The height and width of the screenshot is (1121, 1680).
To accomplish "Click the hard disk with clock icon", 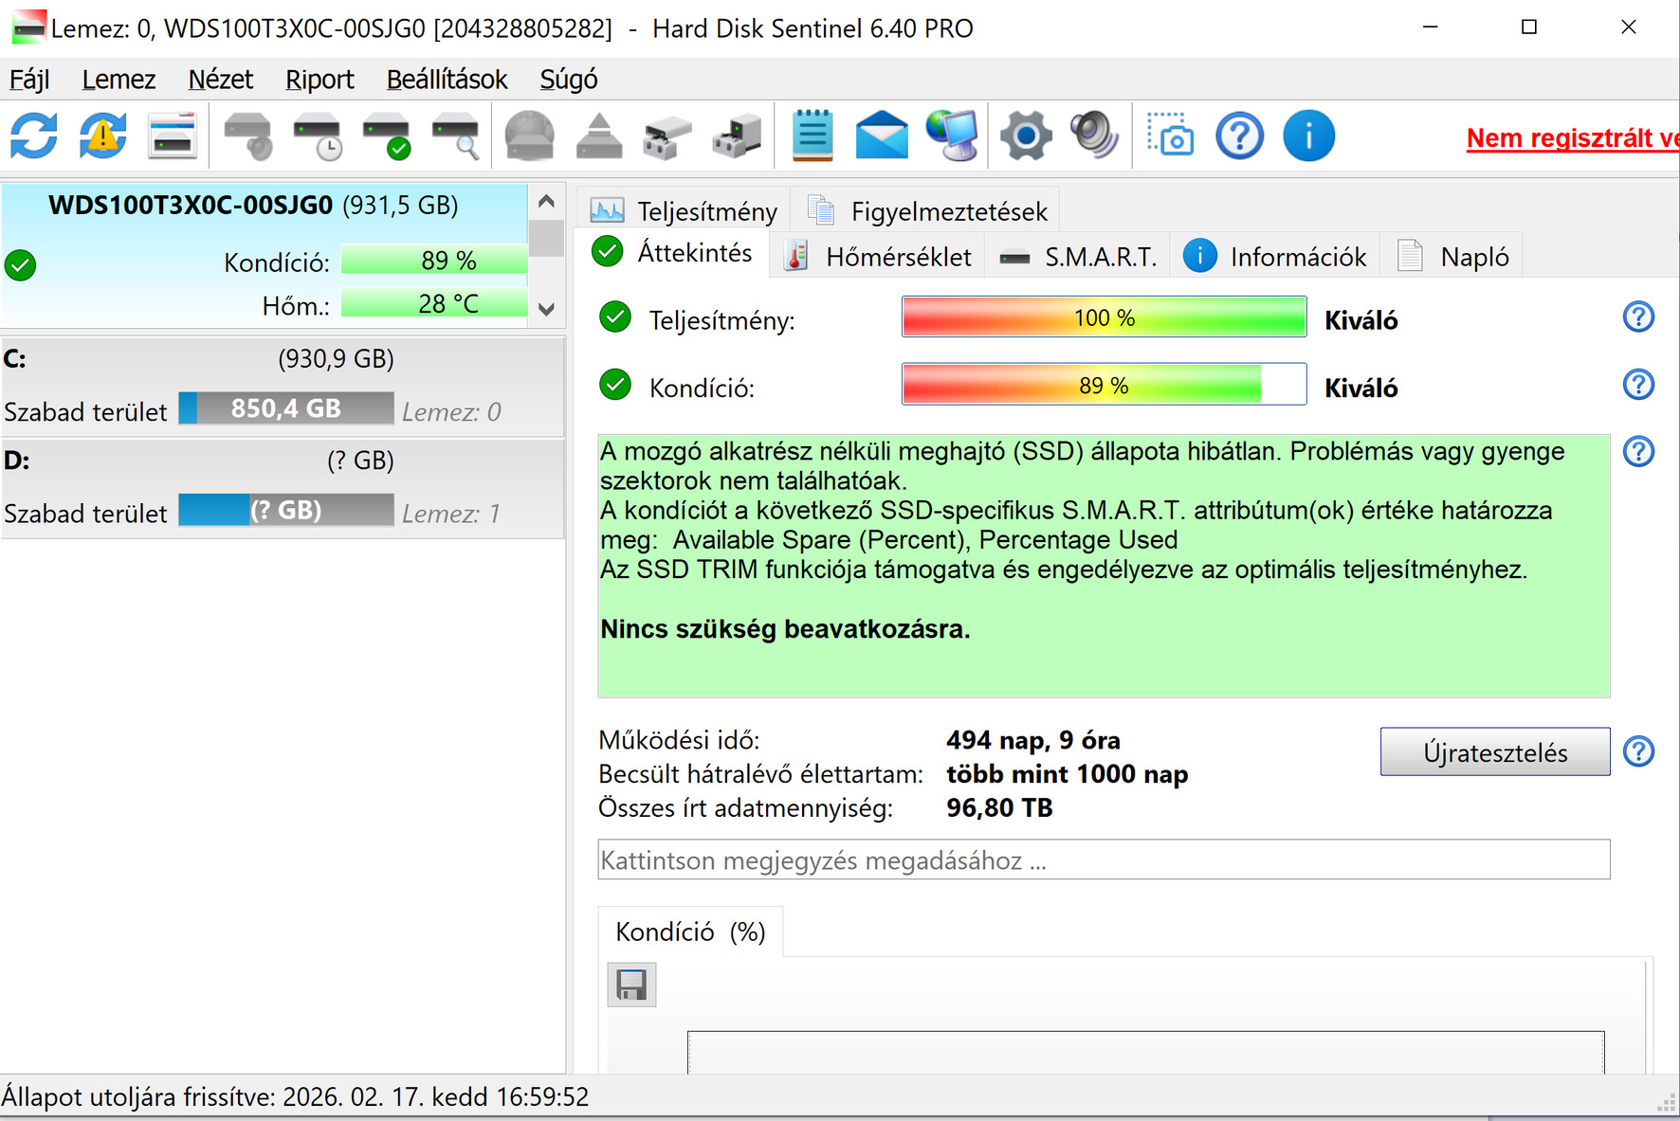I will pos(318,136).
